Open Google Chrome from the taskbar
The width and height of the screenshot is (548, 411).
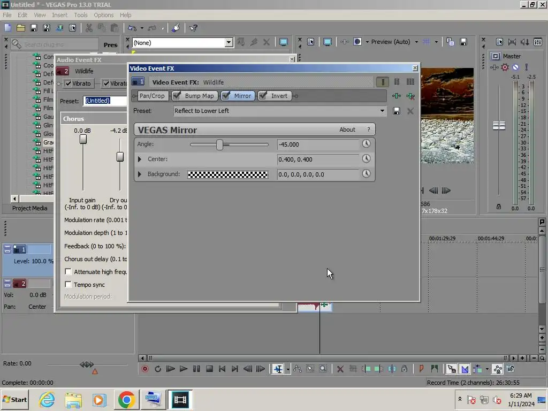[126, 399]
